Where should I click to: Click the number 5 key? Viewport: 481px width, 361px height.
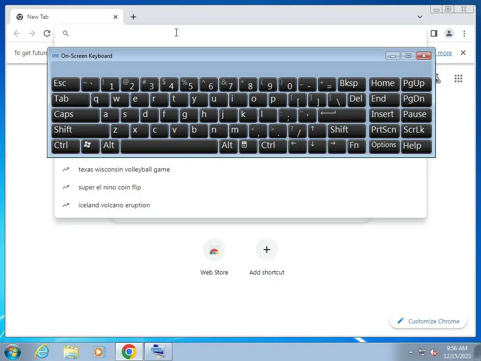189,85
